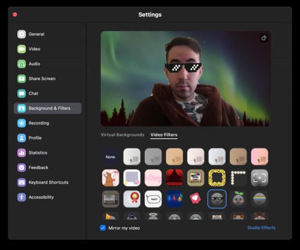The height and width of the screenshot is (250, 300).
Task: Choose the None filter option
Action: (x=110, y=157)
